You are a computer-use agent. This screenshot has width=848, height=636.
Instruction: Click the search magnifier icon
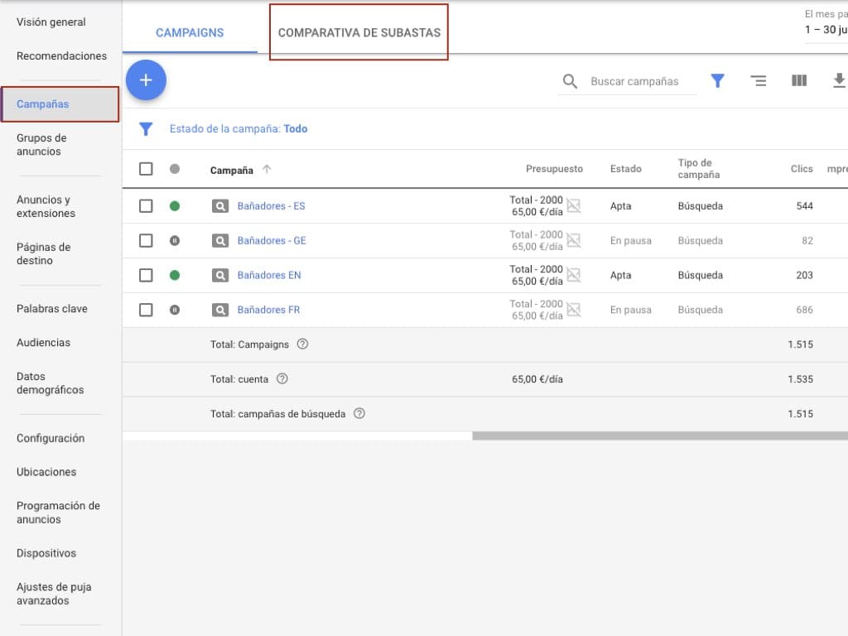570,81
